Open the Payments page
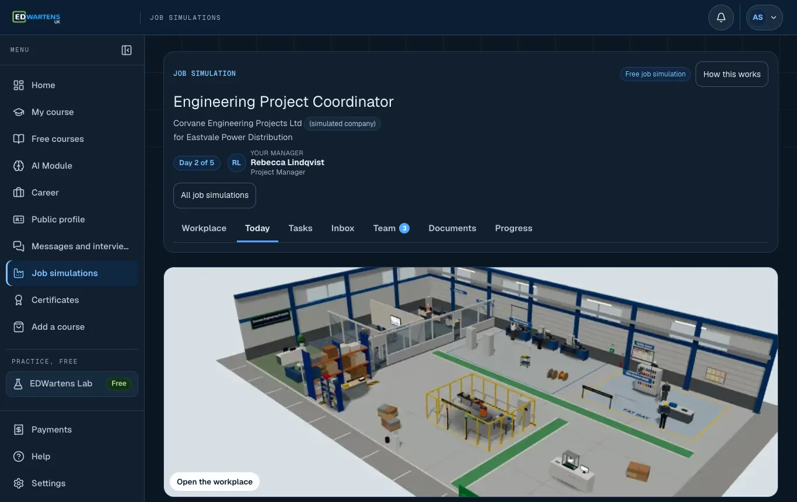 (x=72, y=430)
